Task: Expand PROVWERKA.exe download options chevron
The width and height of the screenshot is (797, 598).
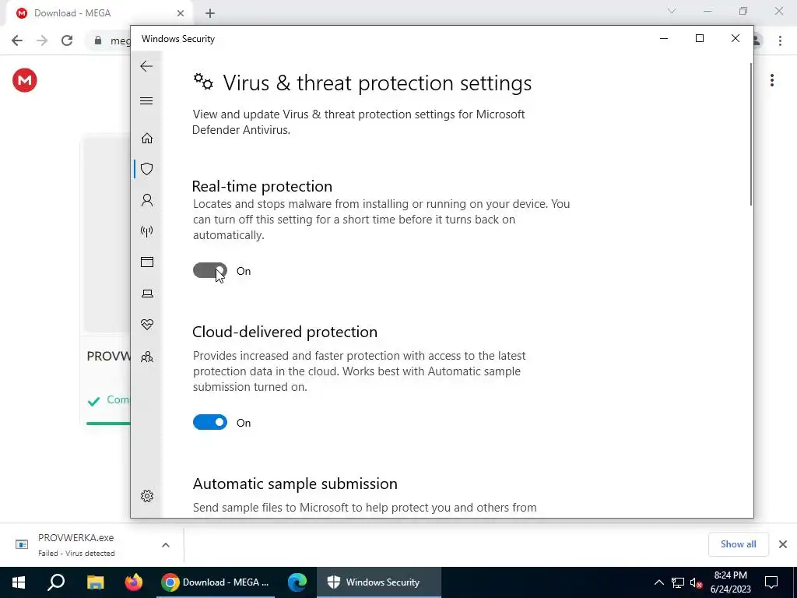Action: 165,544
